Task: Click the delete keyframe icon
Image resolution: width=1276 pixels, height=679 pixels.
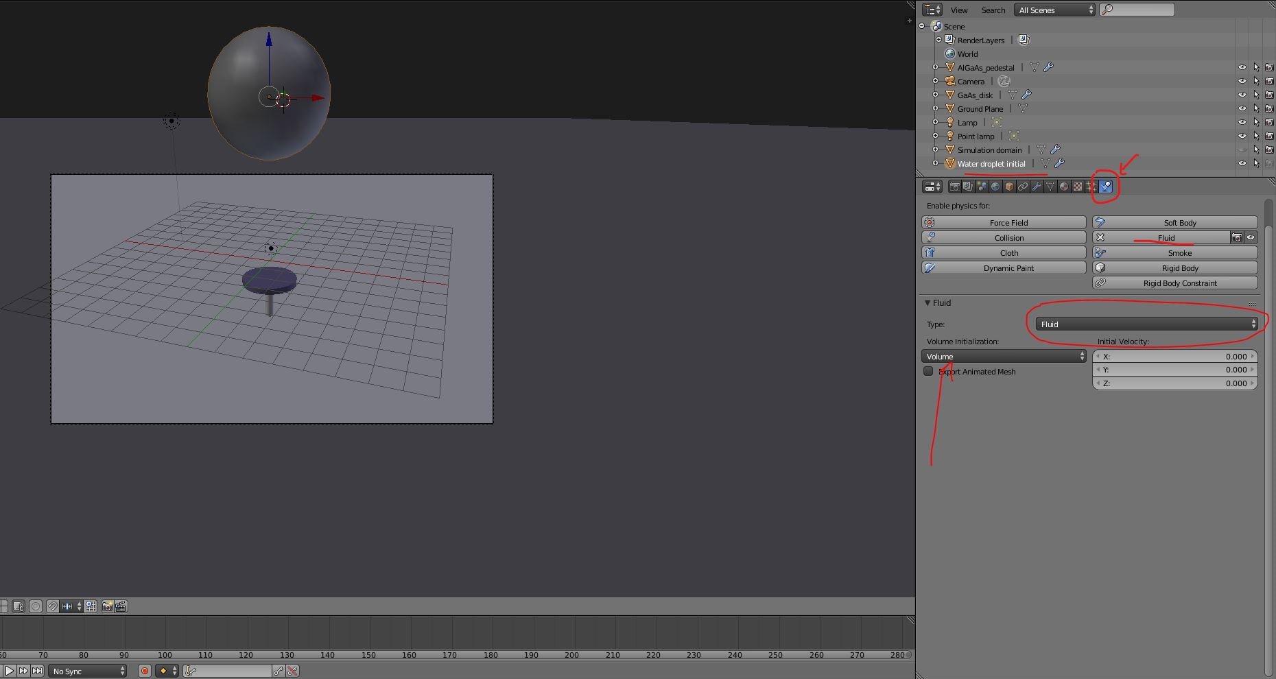Action: pos(293,671)
